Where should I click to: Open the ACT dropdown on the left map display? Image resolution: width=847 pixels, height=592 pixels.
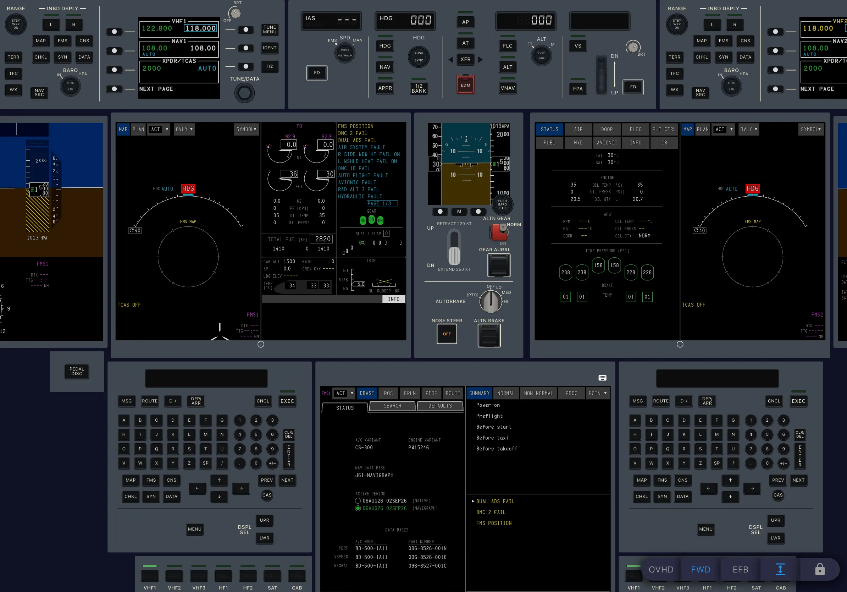coord(159,129)
